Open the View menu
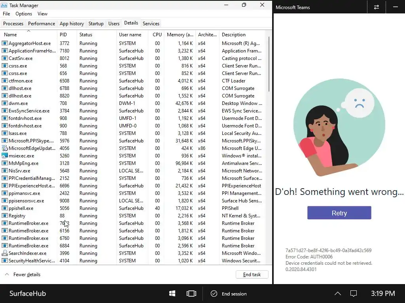405x303 pixels. tap(42, 14)
